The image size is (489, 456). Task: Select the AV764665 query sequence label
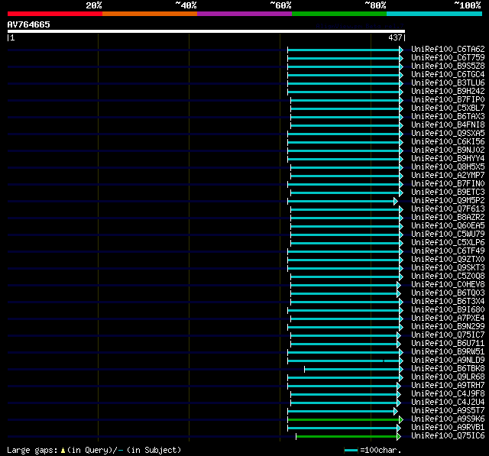(29, 24)
